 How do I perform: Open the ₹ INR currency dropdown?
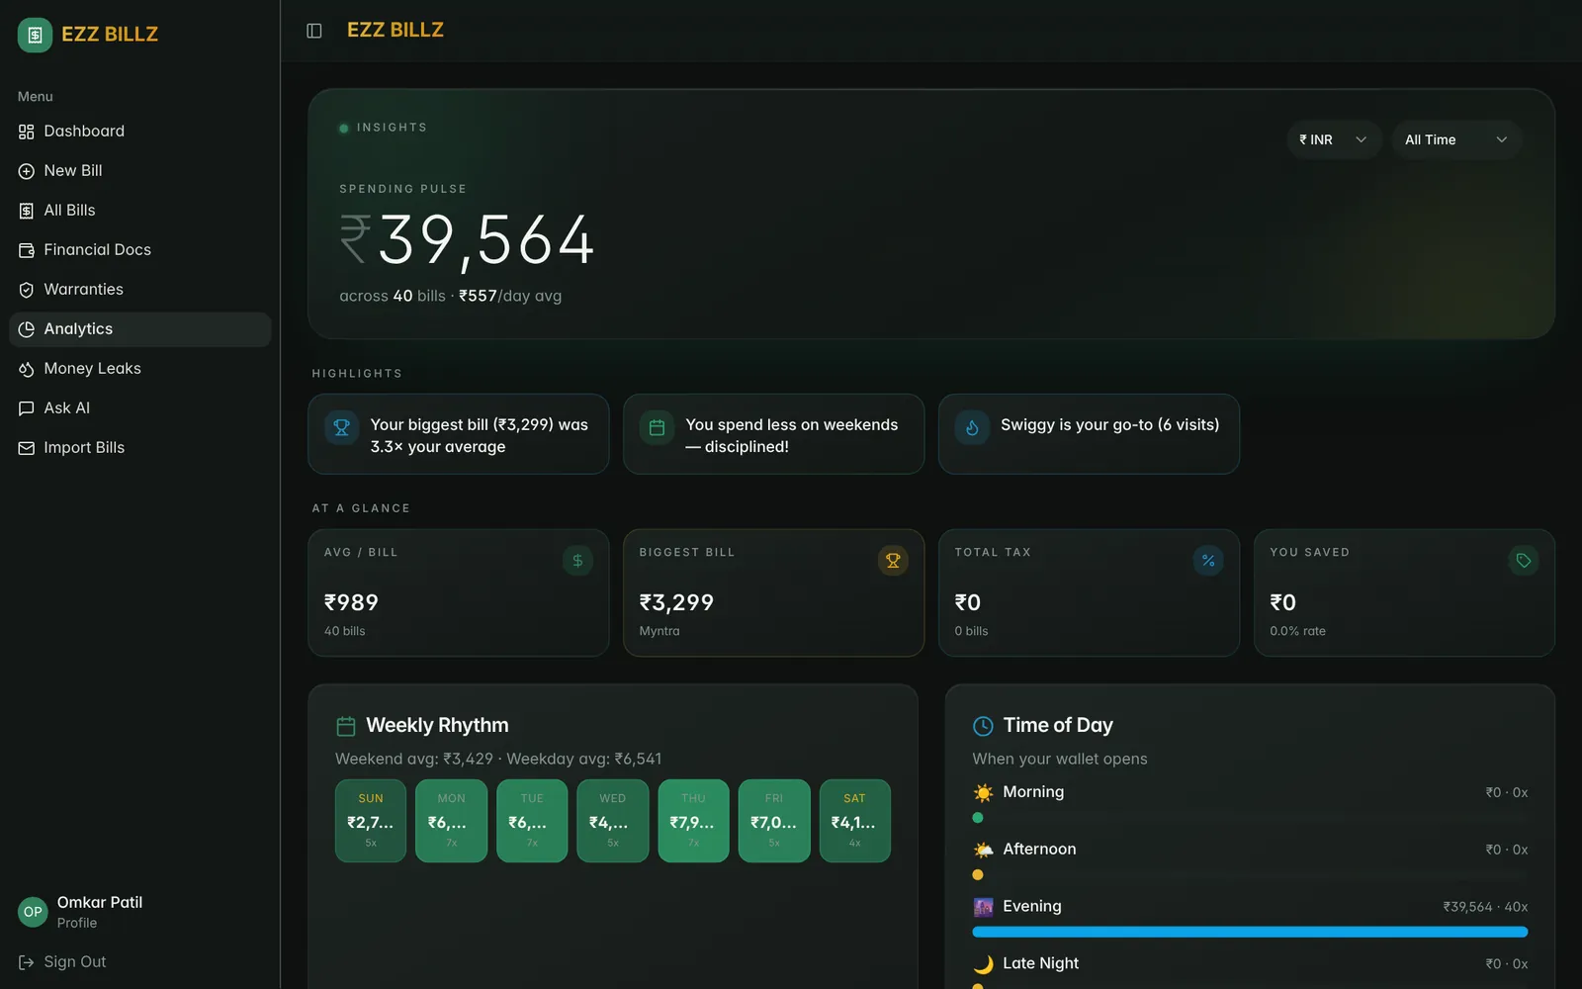pos(1333,139)
